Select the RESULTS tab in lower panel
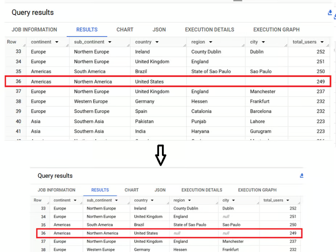Viewport: 336px width, 252px height. [x=100, y=190]
